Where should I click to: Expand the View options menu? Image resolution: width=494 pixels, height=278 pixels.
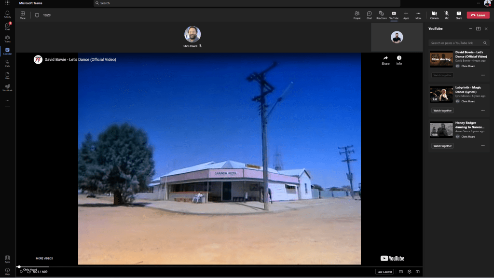tap(23, 14)
